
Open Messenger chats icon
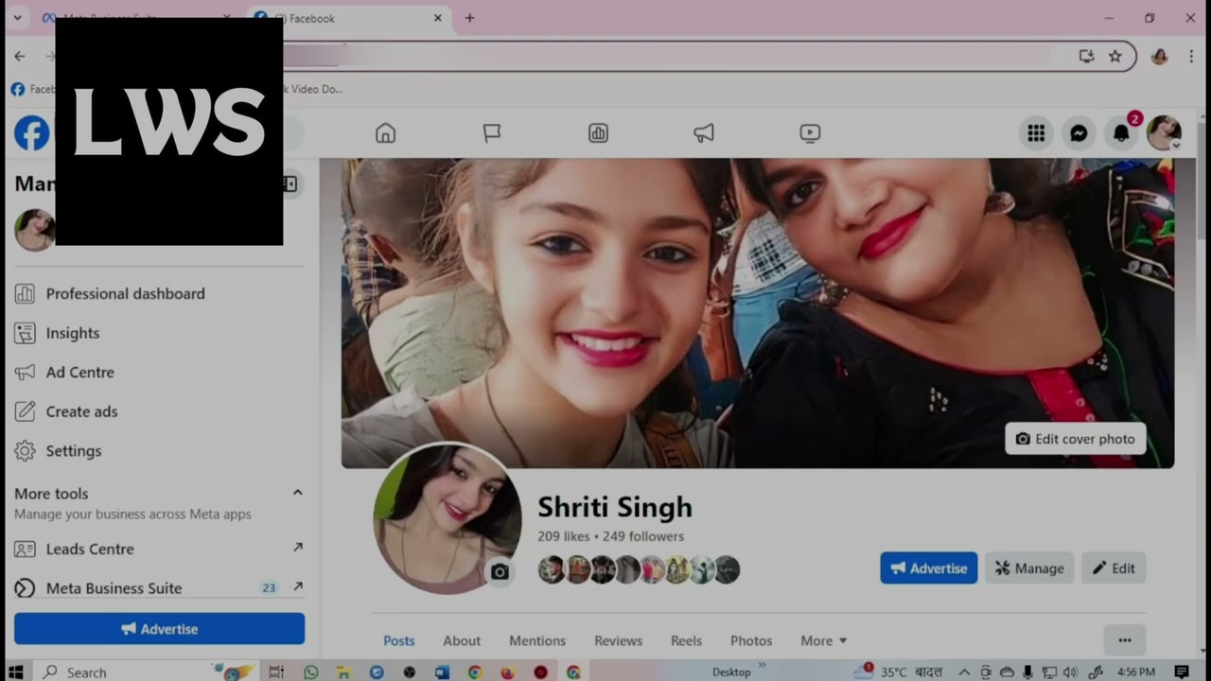pos(1079,133)
